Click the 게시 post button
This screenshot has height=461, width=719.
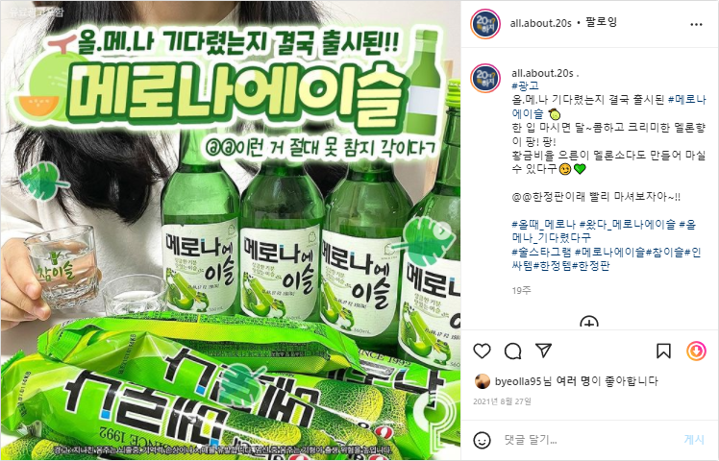click(x=694, y=440)
